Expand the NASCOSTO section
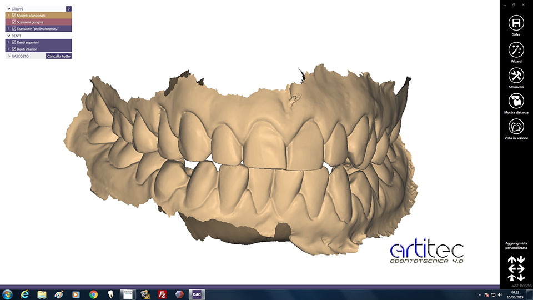Image resolution: width=533 pixels, height=300 pixels. 8,56
